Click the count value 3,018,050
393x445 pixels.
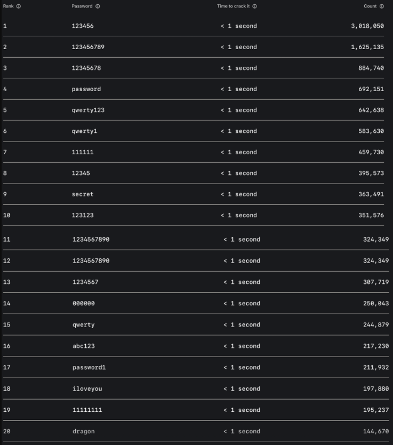click(367, 26)
